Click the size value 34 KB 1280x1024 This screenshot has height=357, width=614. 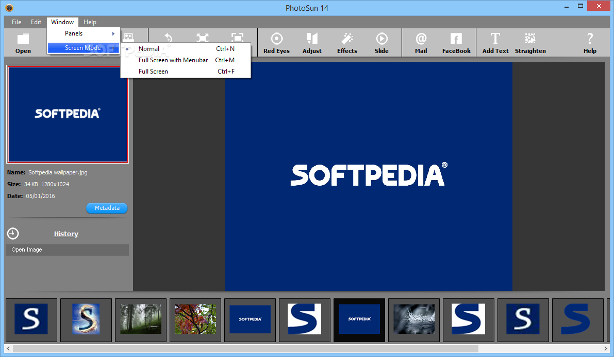tap(46, 184)
